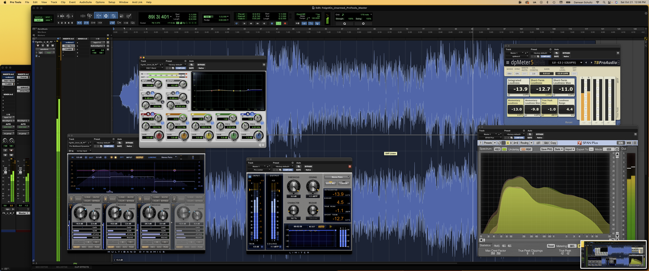Switch to CLIP EFFECTS tab
Image resolution: width=649 pixels, height=271 pixels.
(82, 267)
